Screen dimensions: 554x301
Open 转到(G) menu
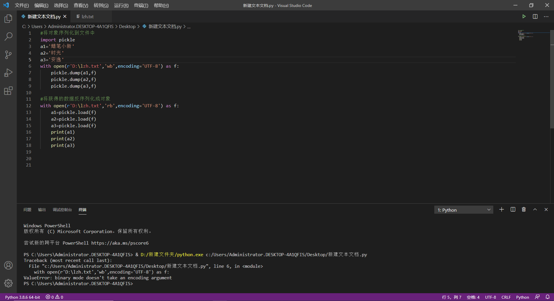point(101,5)
